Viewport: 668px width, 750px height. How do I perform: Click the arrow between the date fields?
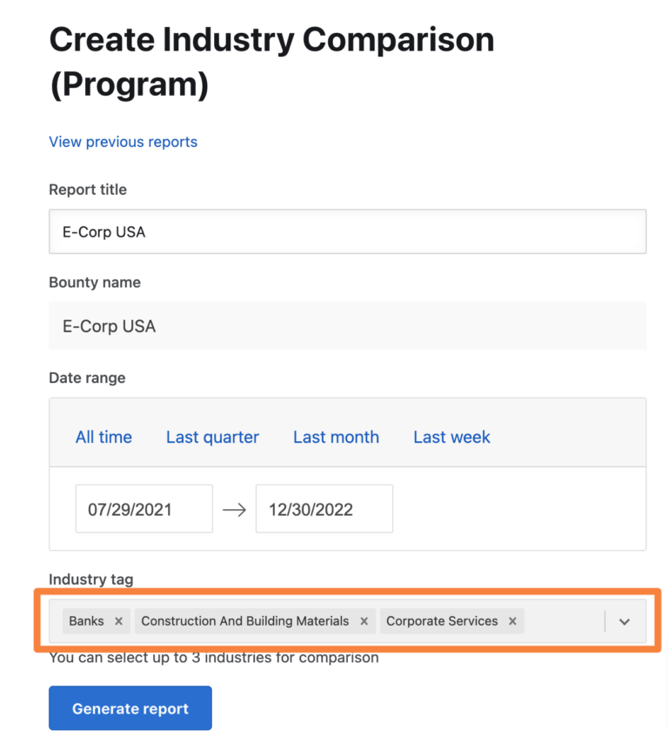pyautogui.click(x=233, y=508)
